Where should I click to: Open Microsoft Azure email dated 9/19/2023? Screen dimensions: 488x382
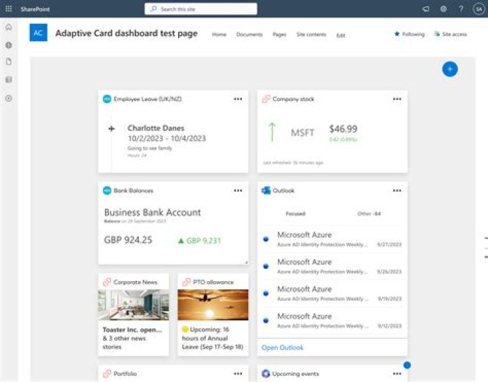coord(332,293)
